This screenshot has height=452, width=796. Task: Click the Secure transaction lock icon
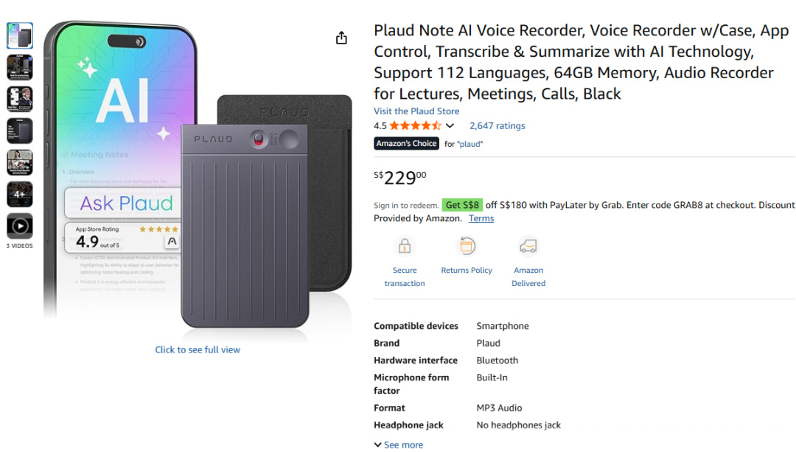pos(404,246)
